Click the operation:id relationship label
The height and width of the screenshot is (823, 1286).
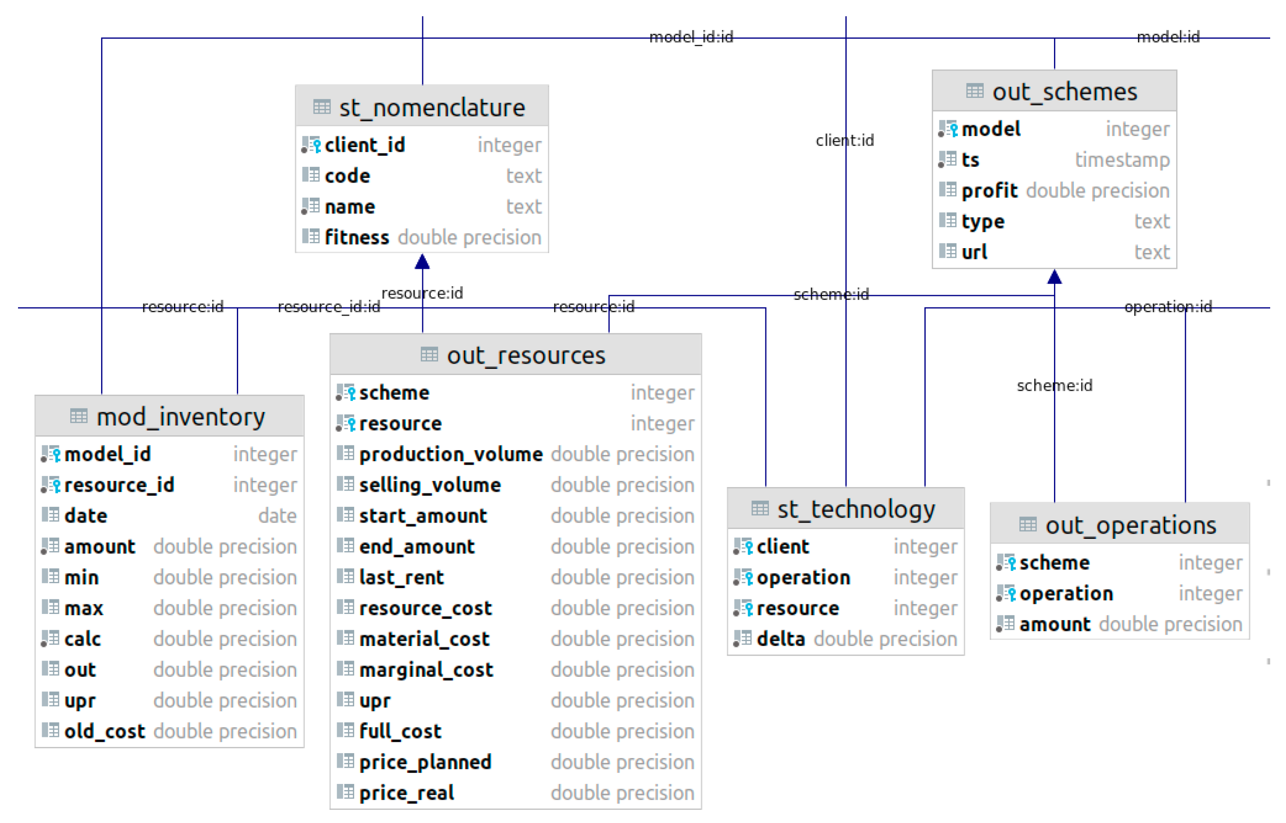(x=1167, y=306)
